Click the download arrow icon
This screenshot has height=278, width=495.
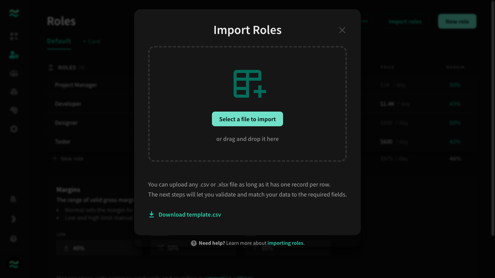(x=152, y=215)
